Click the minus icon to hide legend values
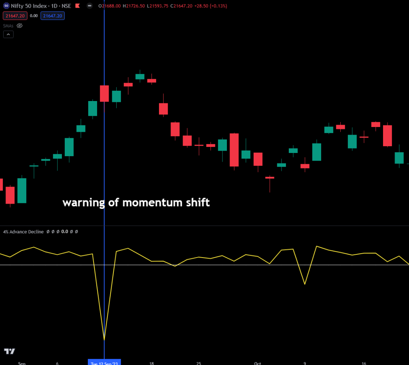The width and height of the screenshot is (409, 365). pos(89,6)
